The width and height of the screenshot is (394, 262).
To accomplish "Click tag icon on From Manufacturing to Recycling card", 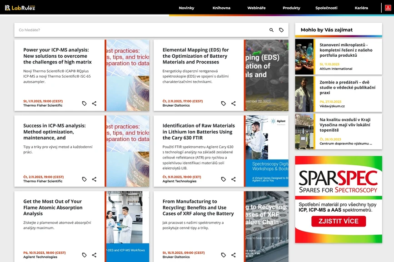I will 224,255.
